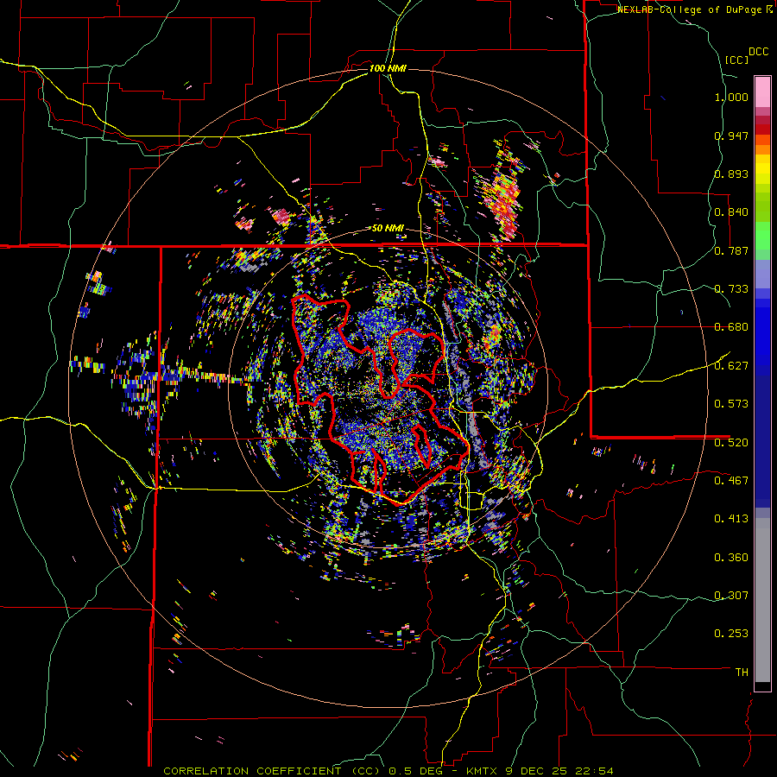
Task: Click the 0.467 scale value
Action: pyautogui.click(x=731, y=480)
